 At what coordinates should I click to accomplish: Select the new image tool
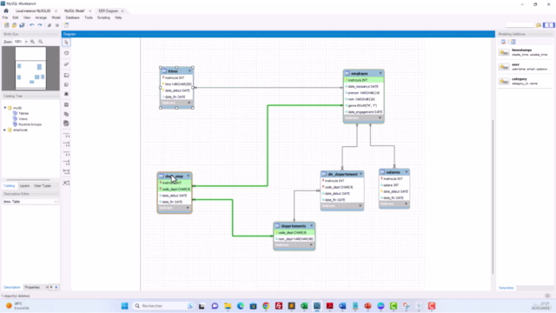click(66, 94)
